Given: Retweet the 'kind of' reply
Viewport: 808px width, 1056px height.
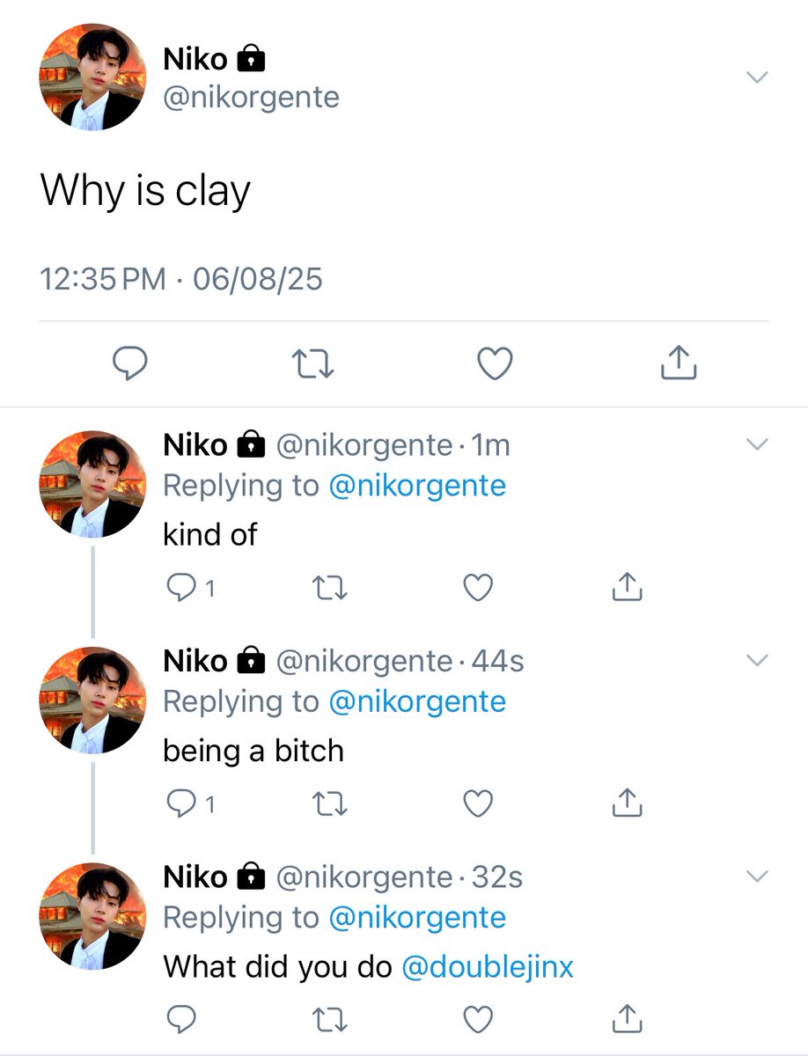Looking at the screenshot, I should (331, 587).
